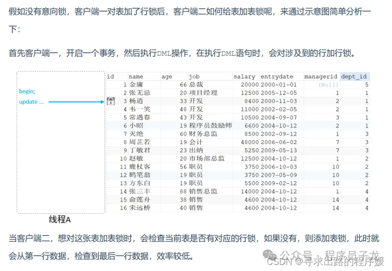This screenshot has height=271, width=392.
Task: Click the entry date 2000-01-01
Action: 279,85
